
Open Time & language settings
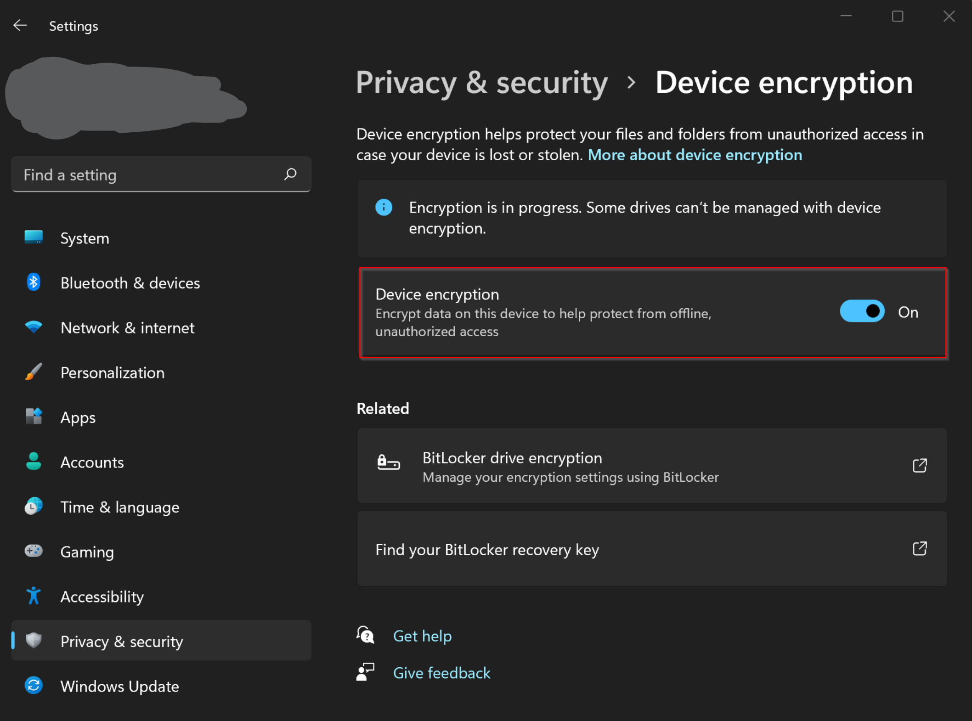point(161,507)
